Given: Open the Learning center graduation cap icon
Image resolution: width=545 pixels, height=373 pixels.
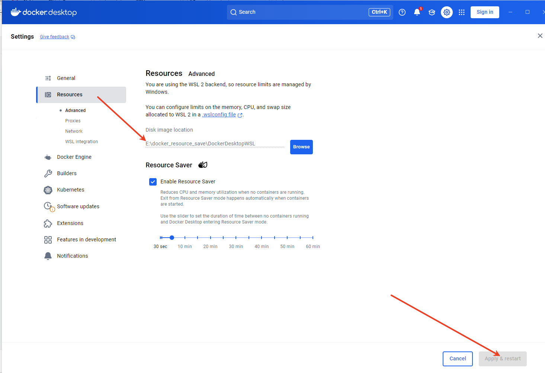Looking at the screenshot, I should [432, 12].
